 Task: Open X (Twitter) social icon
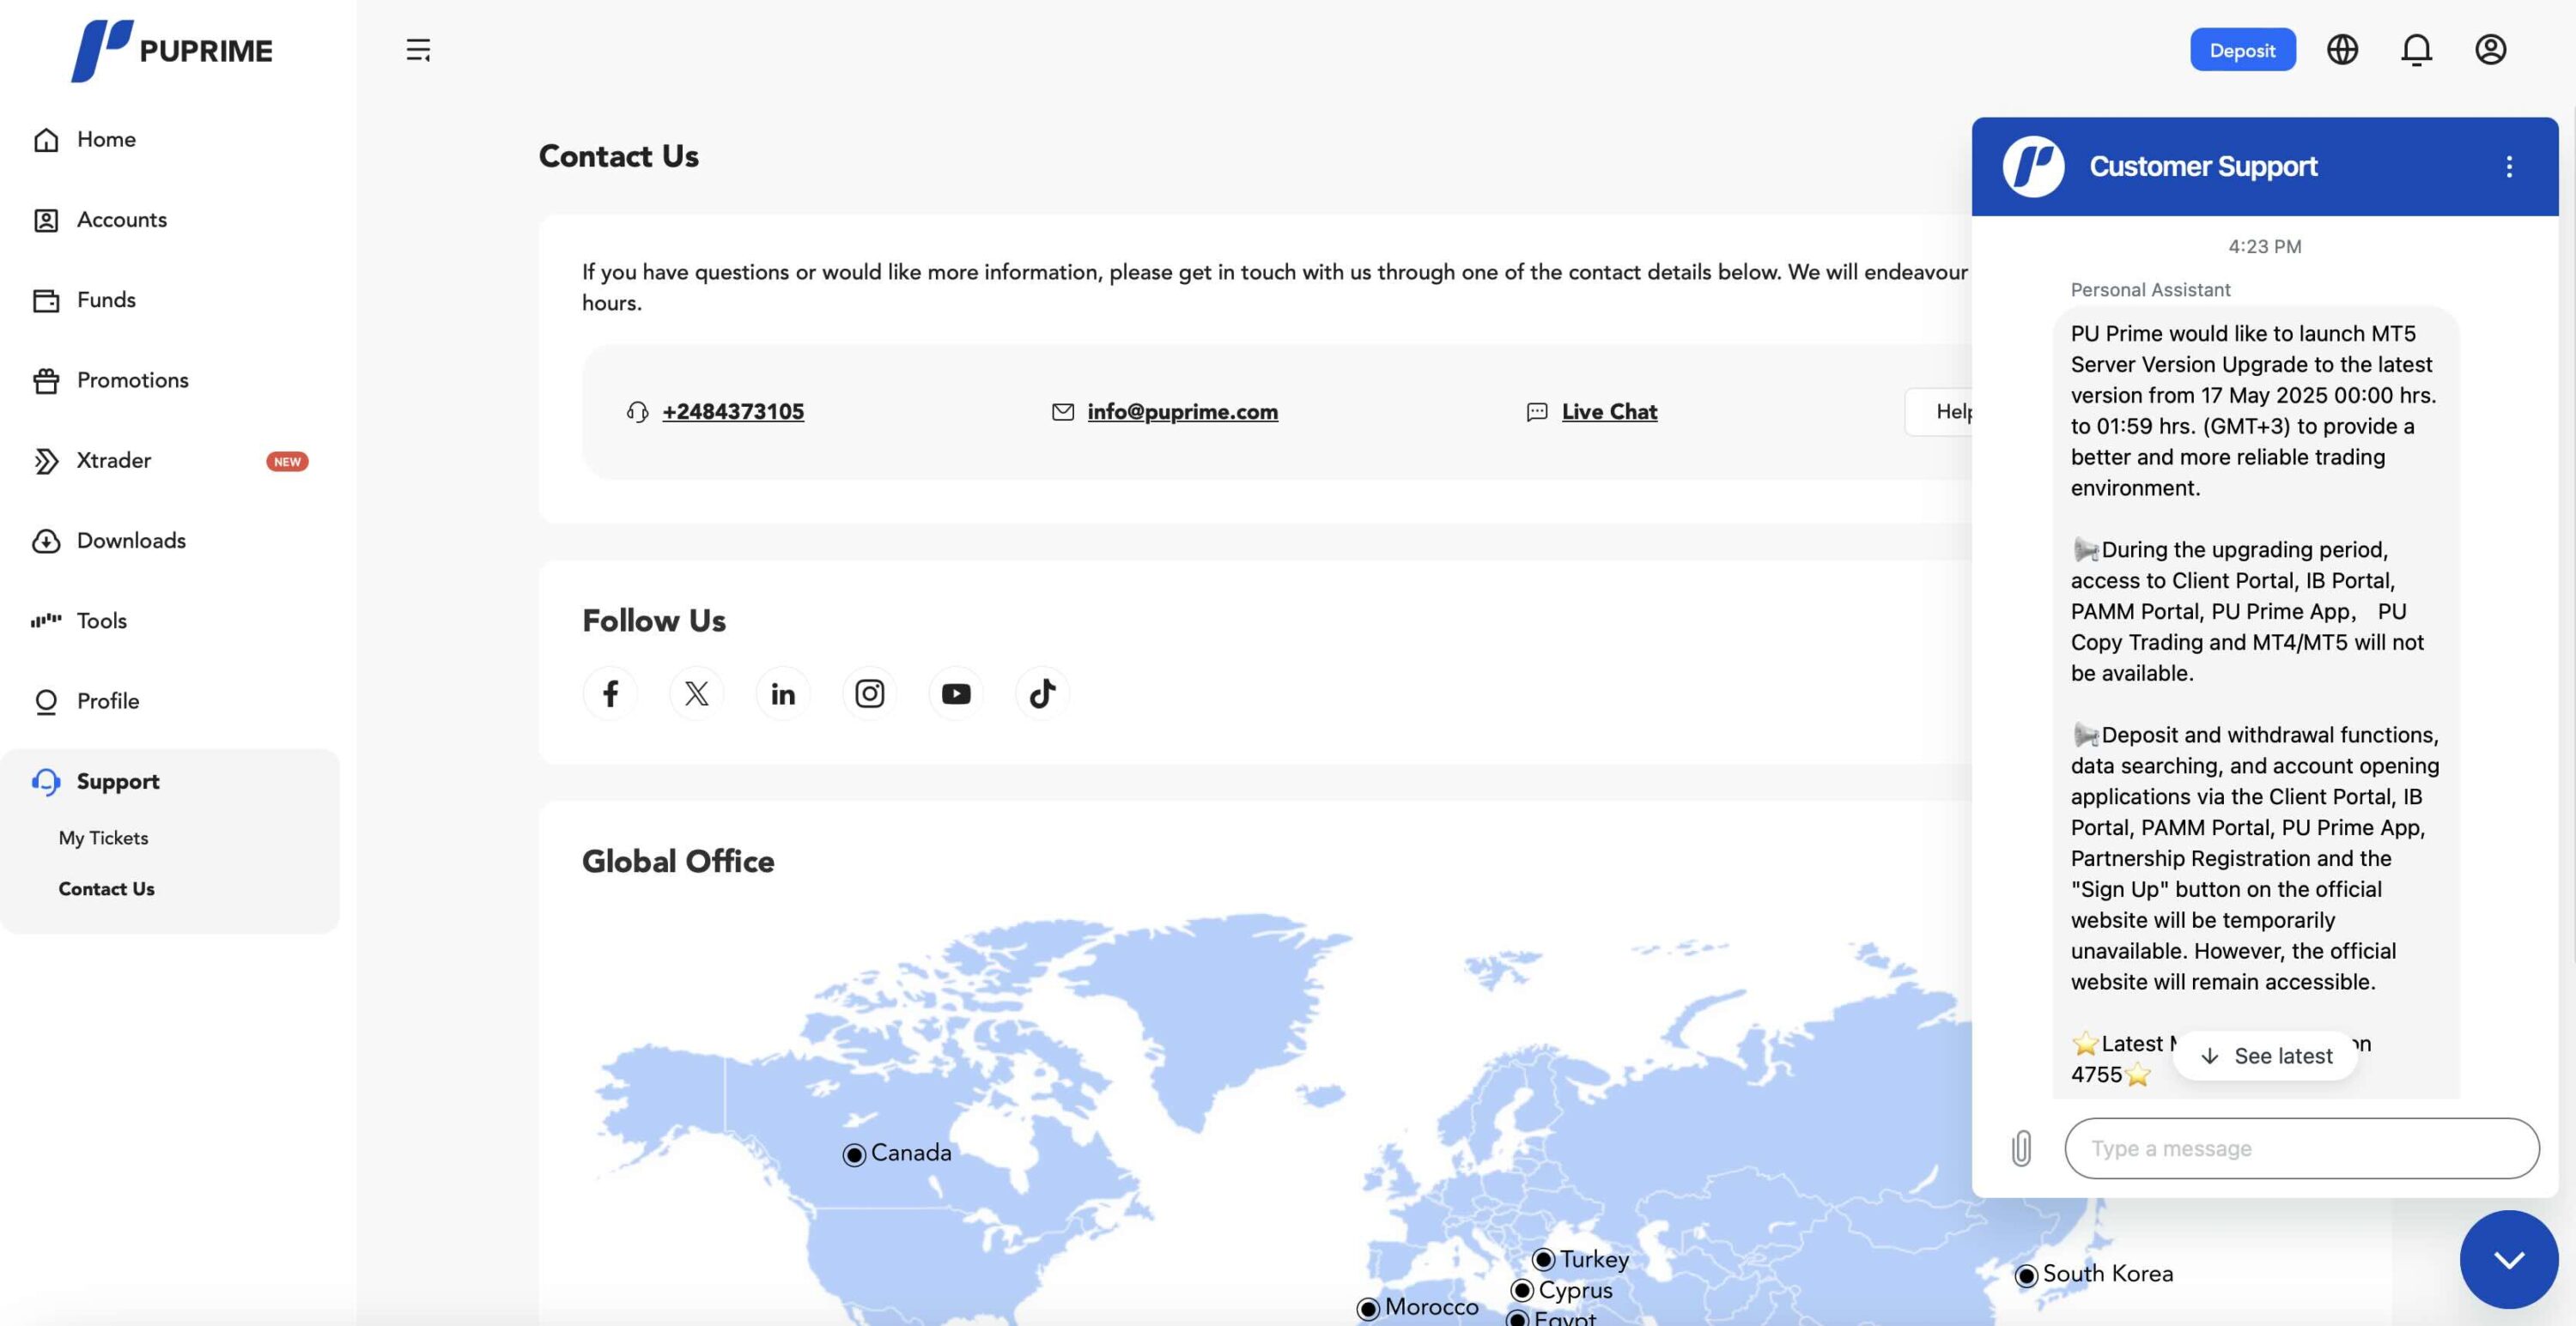coord(696,693)
